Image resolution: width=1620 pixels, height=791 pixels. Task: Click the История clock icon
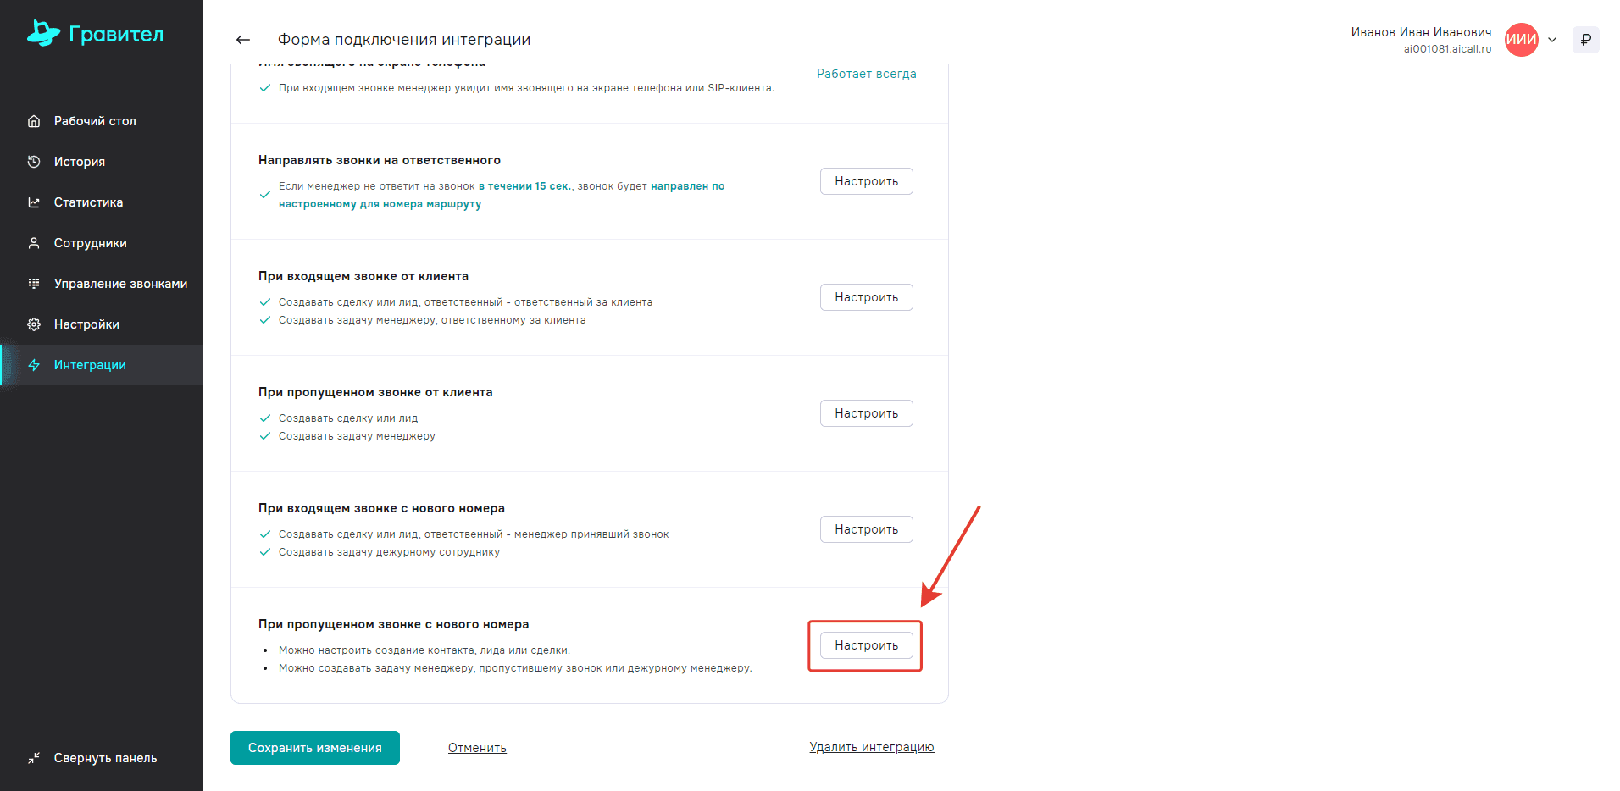[34, 162]
